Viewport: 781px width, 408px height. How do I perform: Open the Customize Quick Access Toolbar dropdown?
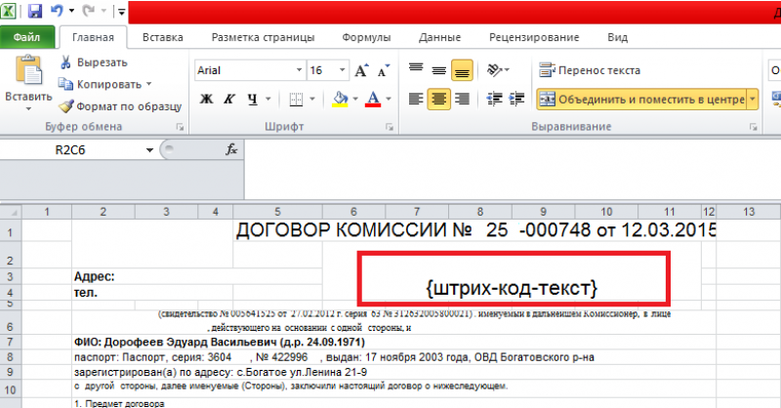tap(121, 12)
